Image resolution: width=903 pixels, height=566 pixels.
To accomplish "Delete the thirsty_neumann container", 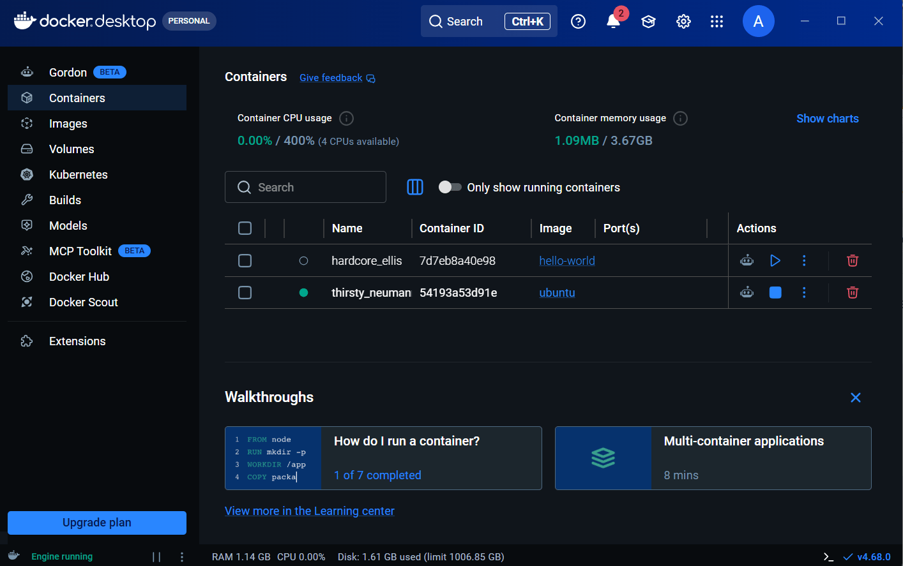I will coord(853,292).
